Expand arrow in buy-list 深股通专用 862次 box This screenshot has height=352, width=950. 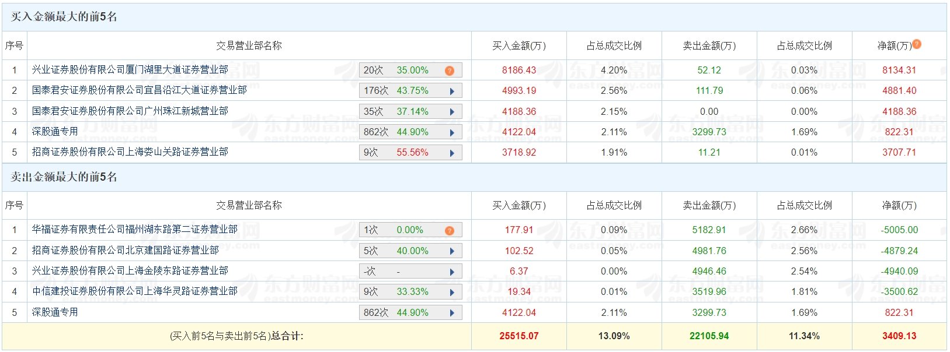pos(452,132)
